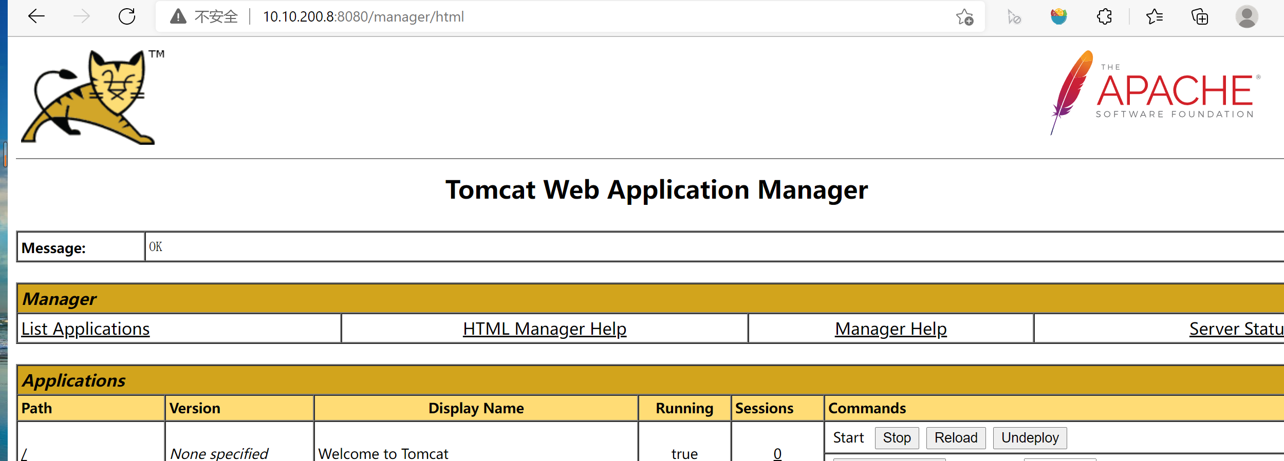Click the Running column header
Image resolution: width=1284 pixels, height=461 pixels.
pyautogui.click(x=684, y=408)
